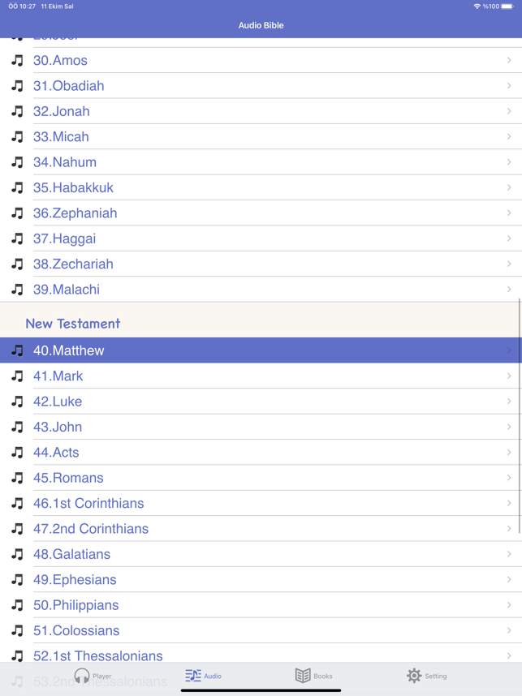Tap the music note icon next to 32.Jonah

17,111
